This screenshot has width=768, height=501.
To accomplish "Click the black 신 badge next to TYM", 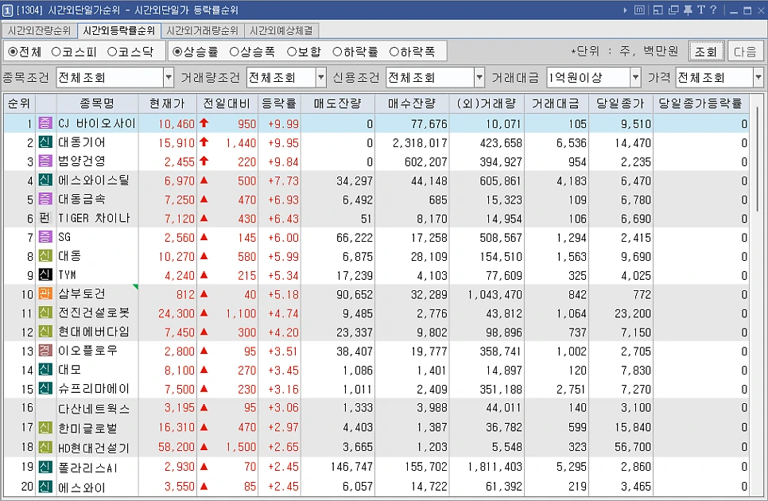I will (x=45, y=274).
